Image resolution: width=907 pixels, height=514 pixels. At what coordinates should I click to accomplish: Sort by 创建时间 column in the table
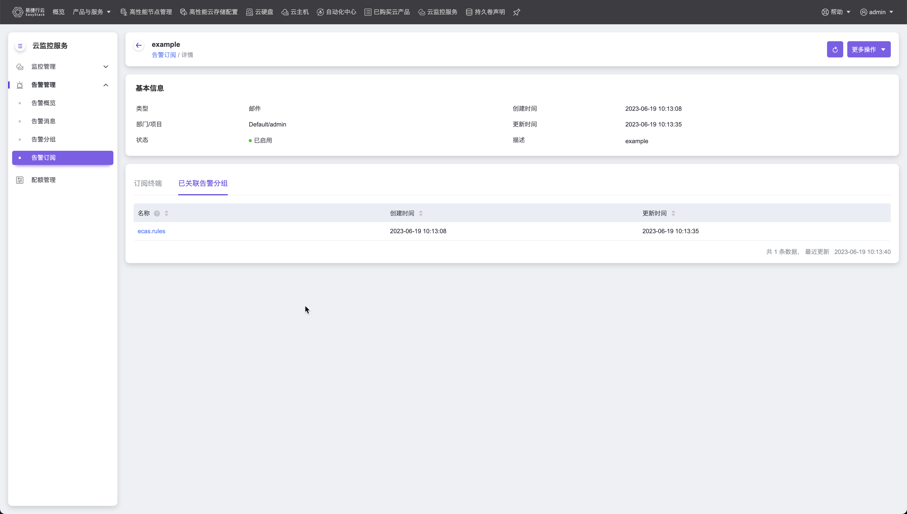421,213
